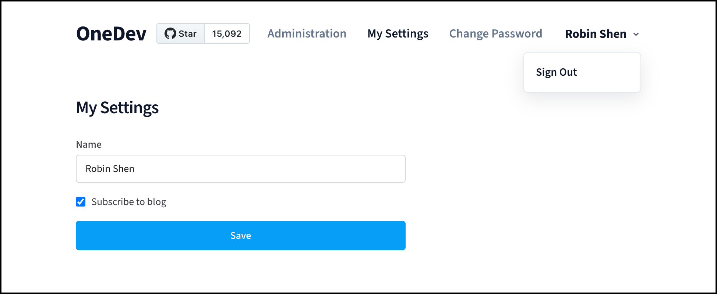
Task: Choose Sign Out from the user dropdown
Action: [x=556, y=72]
